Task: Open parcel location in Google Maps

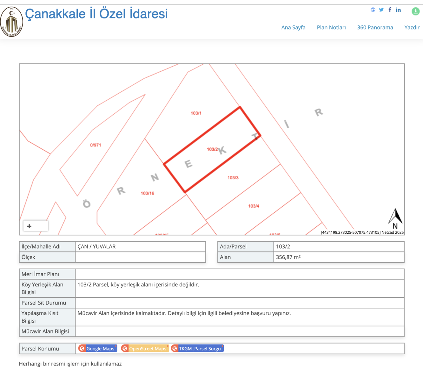Action: (98, 349)
